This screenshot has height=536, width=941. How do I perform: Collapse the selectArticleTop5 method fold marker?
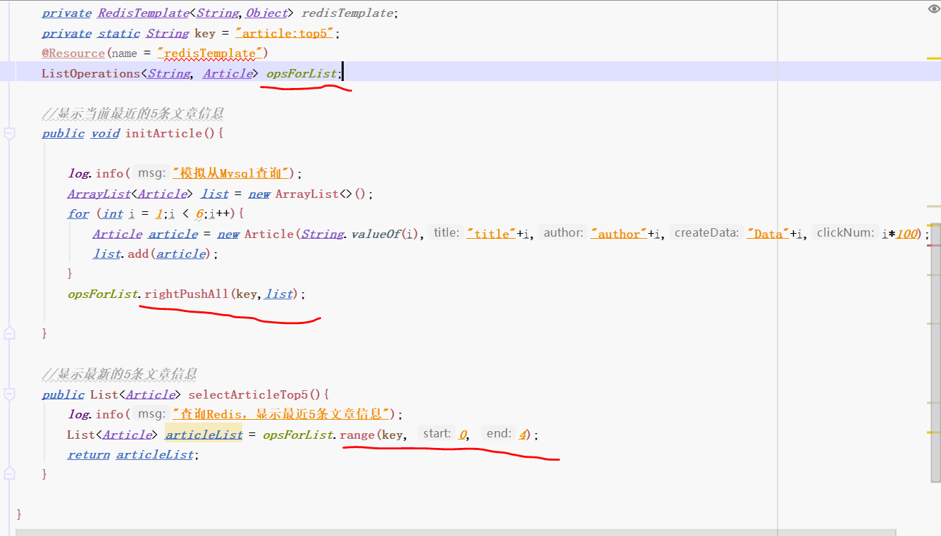coord(9,394)
